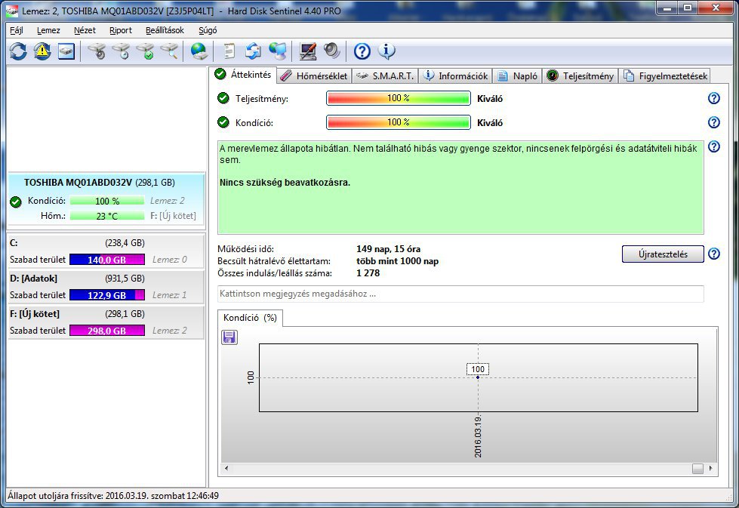Screen dimensions: 739x508
Task: Select the Áttekintés tab
Action: pyautogui.click(x=243, y=75)
